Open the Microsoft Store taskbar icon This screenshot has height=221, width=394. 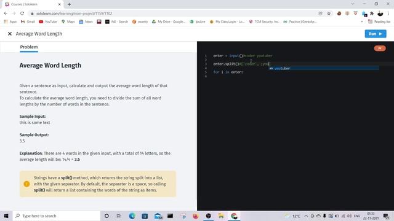click(x=145, y=215)
